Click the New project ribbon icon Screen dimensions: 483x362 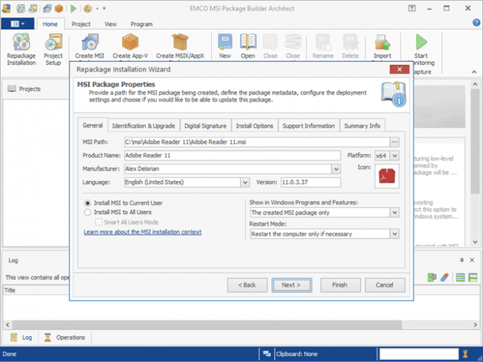pyautogui.click(x=225, y=42)
